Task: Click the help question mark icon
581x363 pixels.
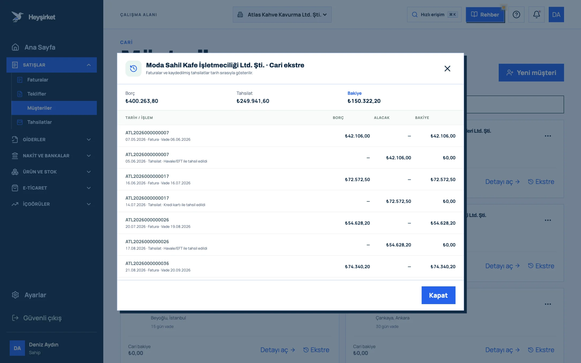Action: 516,15
